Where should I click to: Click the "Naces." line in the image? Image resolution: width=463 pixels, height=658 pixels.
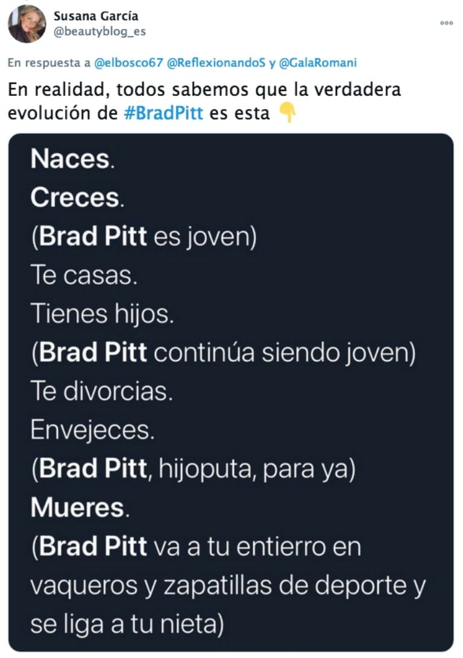tap(71, 159)
